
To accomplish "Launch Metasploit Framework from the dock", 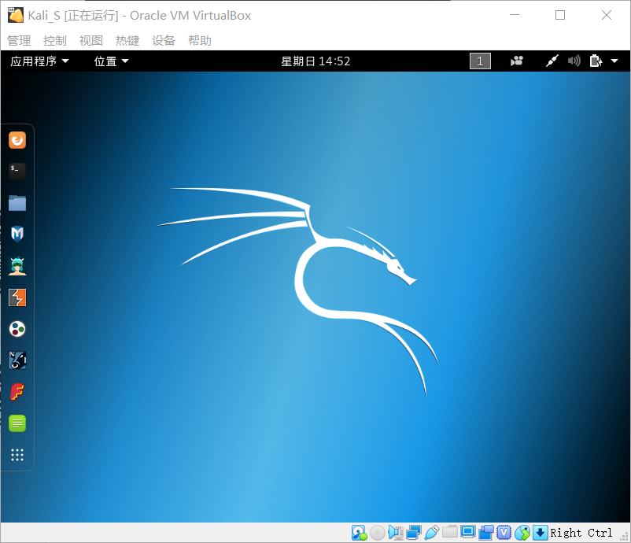I will (x=17, y=234).
